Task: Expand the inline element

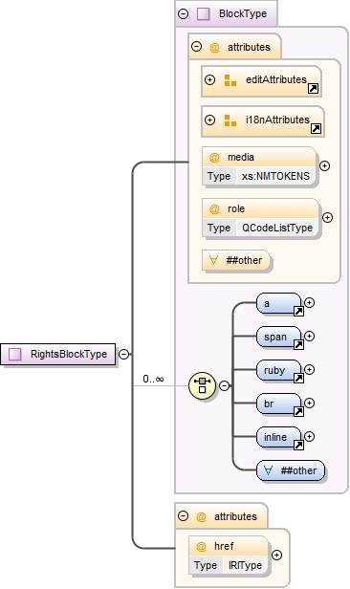Action: [x=309, y=436]
